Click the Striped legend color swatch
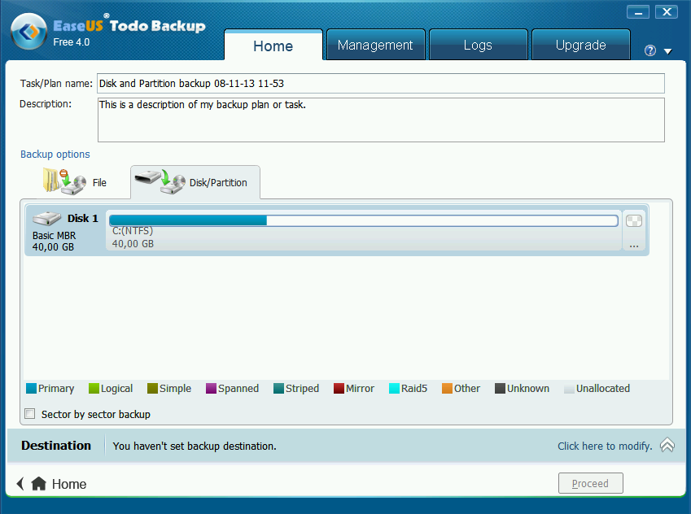Image resolution: width=691 pixels, height=514 pixels. click(x=278, y=389)
